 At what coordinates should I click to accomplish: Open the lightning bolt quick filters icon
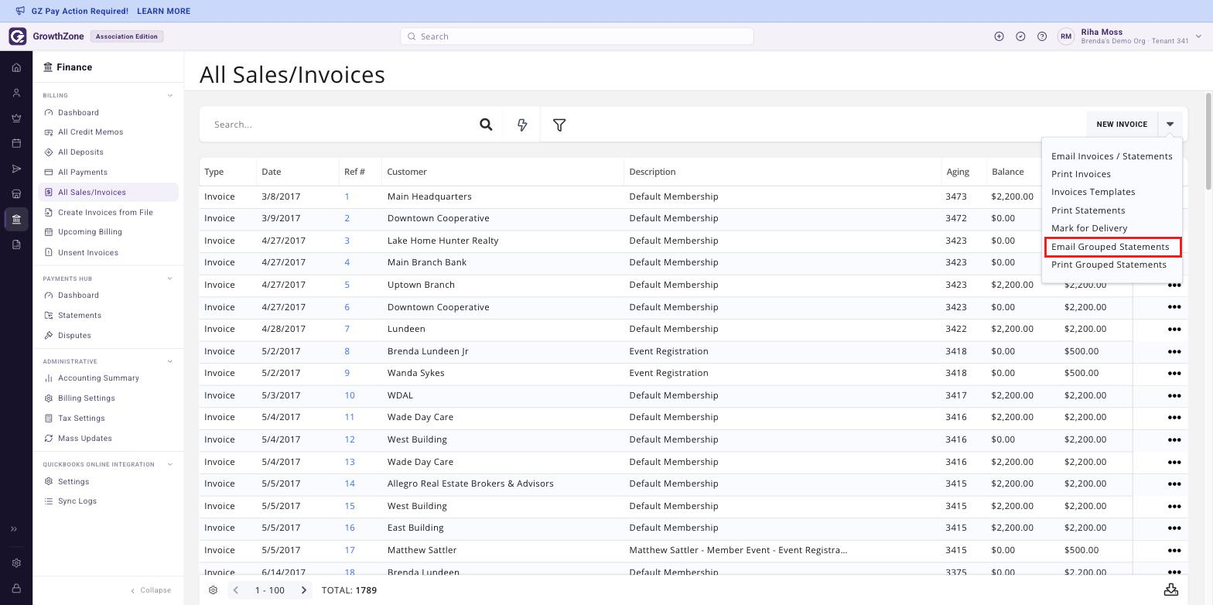coord(522,125)
